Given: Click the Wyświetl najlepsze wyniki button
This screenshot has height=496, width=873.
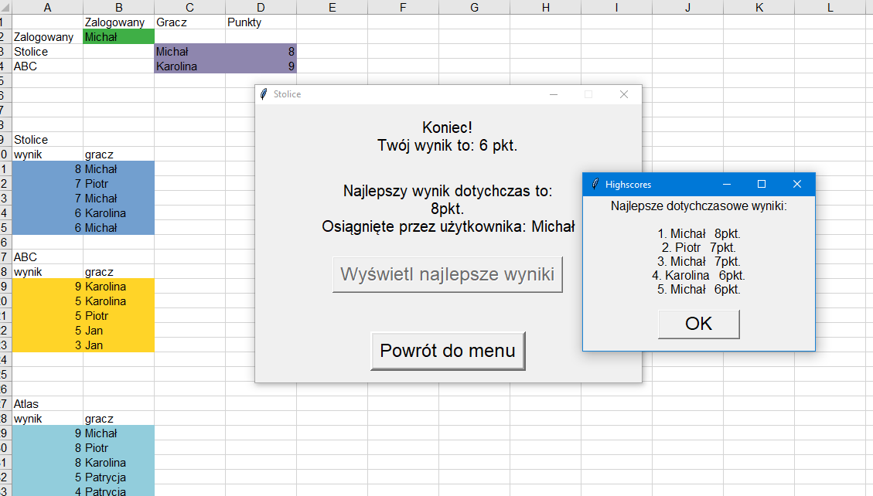Looking at the screenshot, I should (x=447, y=275).
